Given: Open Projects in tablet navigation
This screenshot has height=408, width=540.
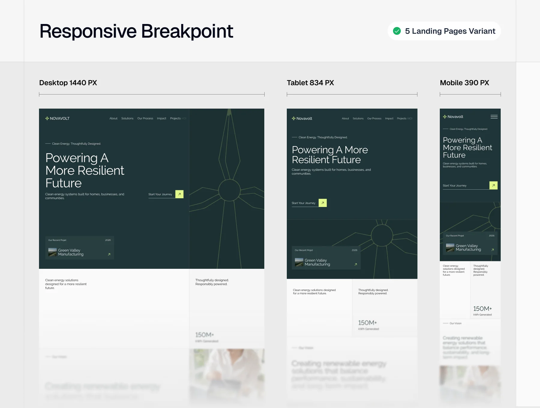Looking at the screenshot, I should point(404,118).
